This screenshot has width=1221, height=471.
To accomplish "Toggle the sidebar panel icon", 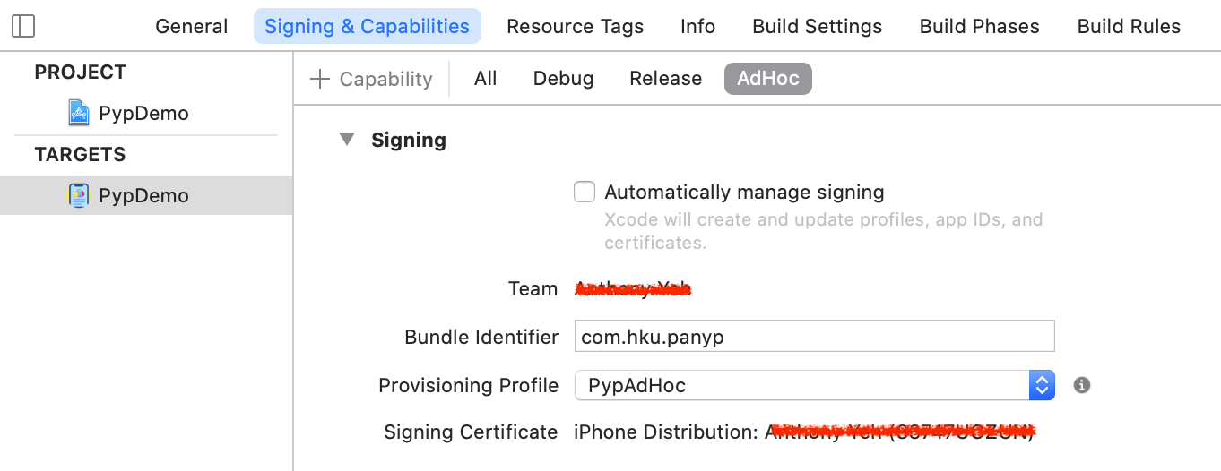I will [23, 26].
